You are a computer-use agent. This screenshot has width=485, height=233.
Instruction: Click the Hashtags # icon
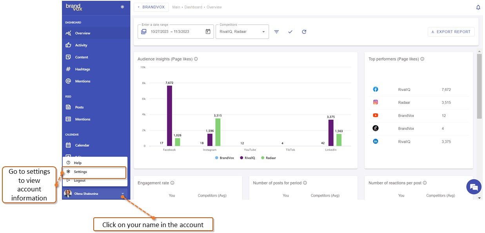[68, 69]
